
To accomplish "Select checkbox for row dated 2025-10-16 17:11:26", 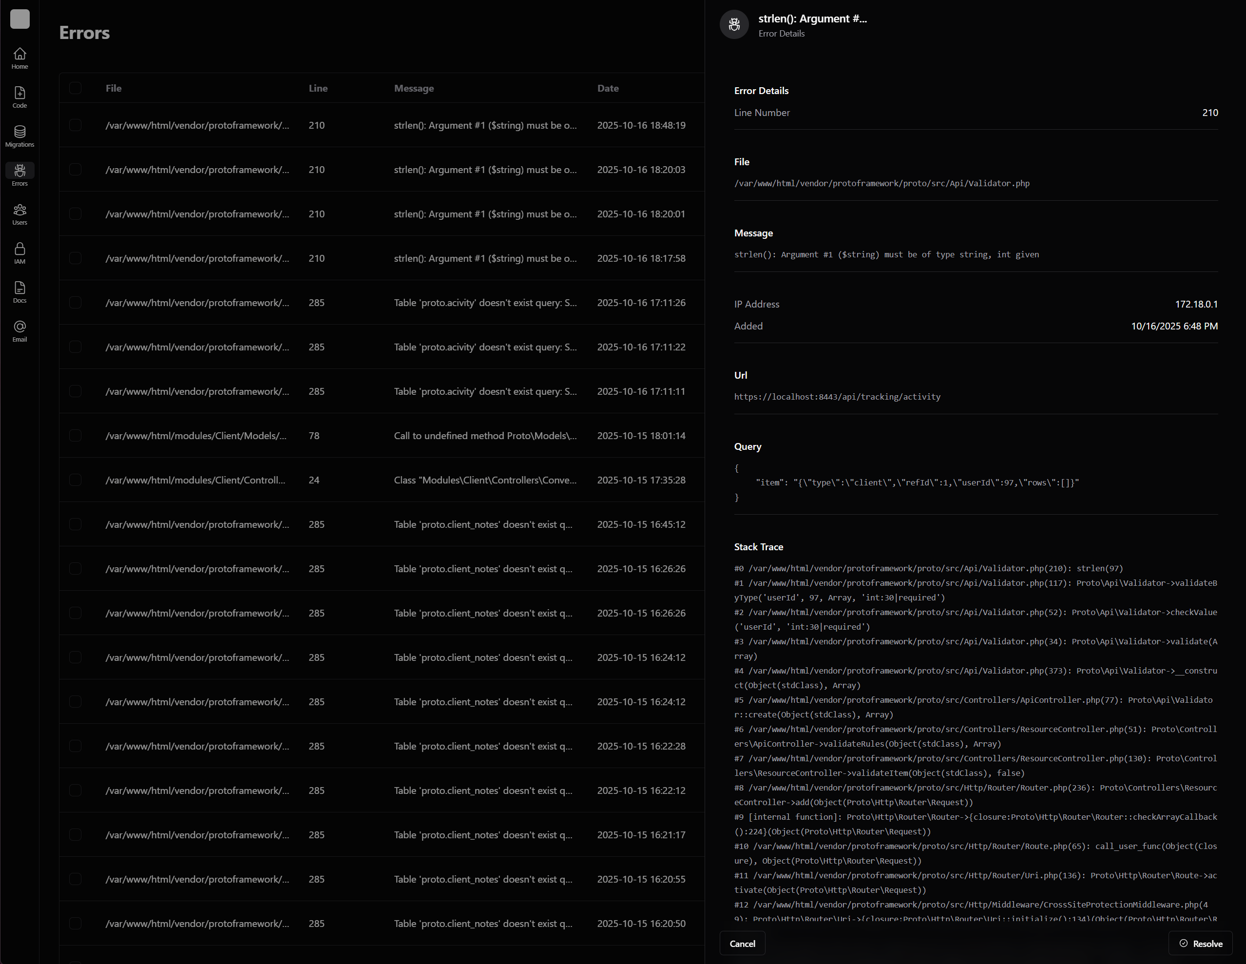I will (76, 303).
